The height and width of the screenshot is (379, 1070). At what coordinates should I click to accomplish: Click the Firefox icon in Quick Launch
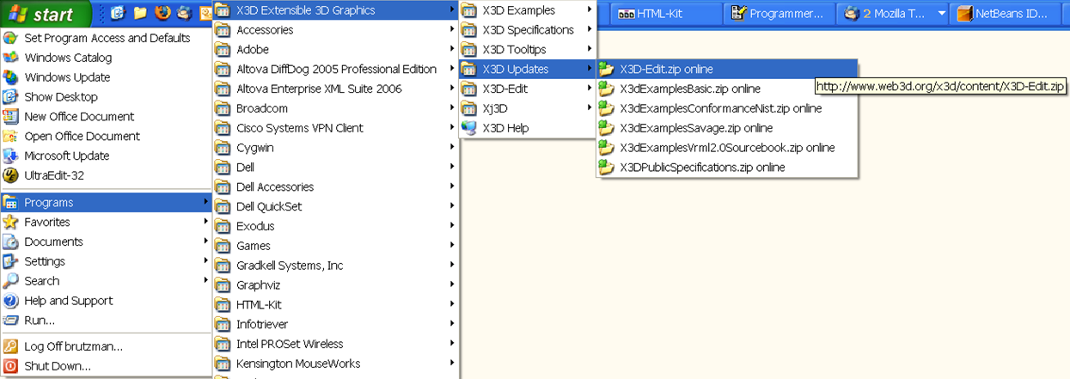point(162,12)
